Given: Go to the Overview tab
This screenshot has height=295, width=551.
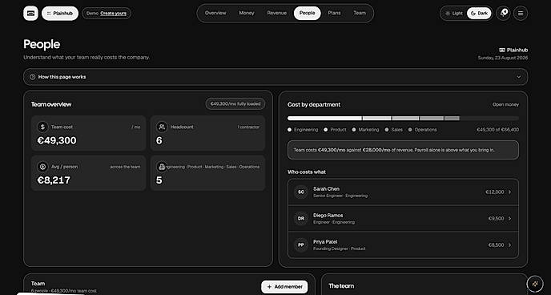Looking at the screenshot, I should pyautogui.click(x=215, y=13).
